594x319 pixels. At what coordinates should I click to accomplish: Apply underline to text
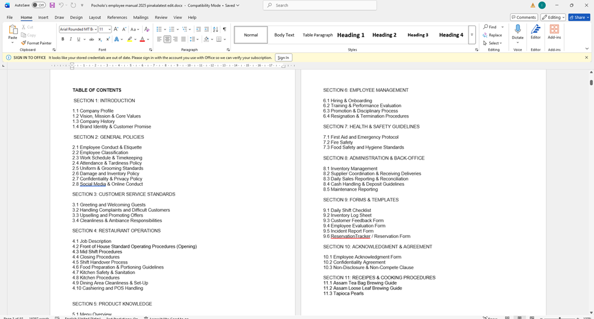79,40
